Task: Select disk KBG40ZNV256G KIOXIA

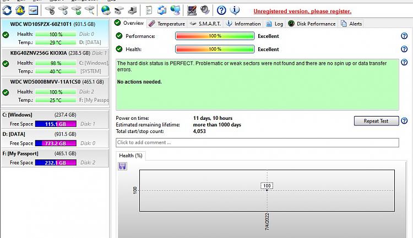Action: click(55, 62)
